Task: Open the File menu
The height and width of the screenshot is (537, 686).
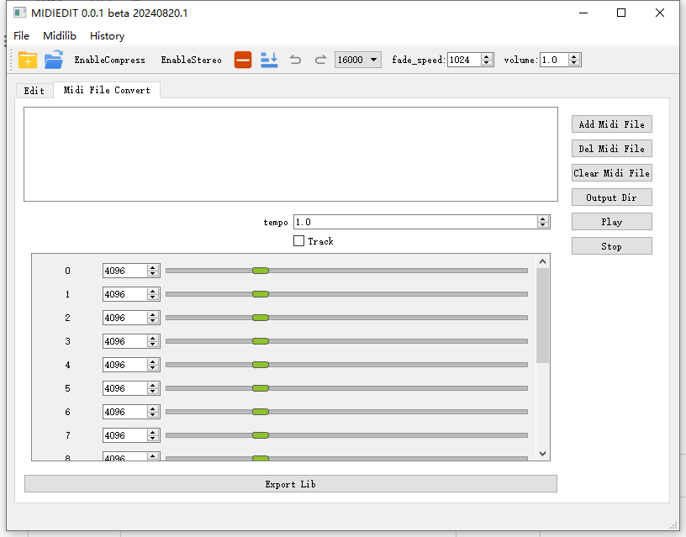Action: click(x=22, y=36)
